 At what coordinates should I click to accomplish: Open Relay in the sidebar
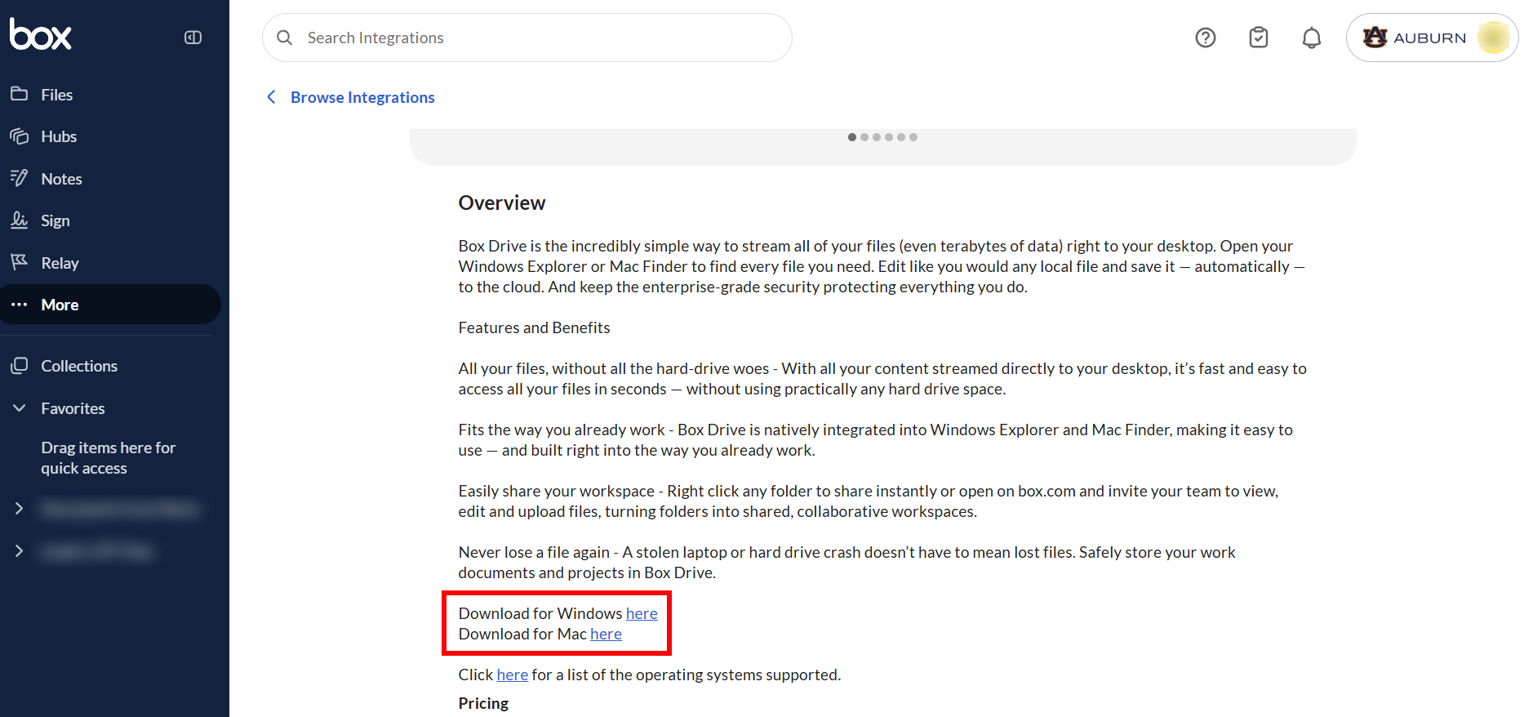coord(60,263)
